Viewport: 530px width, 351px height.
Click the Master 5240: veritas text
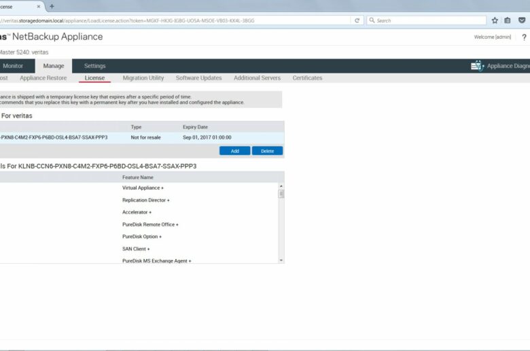(24, 52)
